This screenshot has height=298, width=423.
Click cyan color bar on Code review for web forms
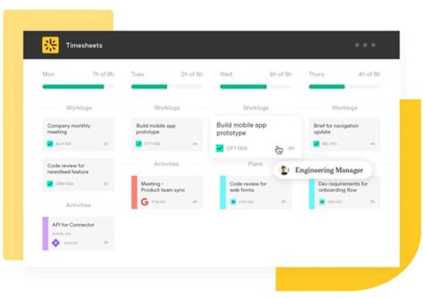[223, 192]
